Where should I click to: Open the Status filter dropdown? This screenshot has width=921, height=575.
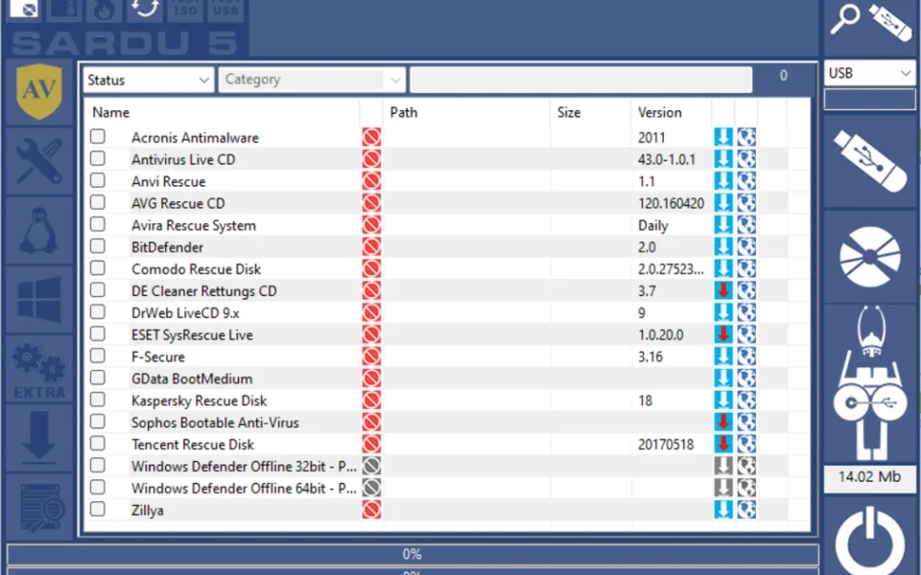(149, 80)
